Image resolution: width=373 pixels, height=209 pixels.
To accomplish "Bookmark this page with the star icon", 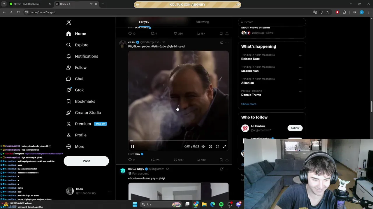I will [328, 12].
